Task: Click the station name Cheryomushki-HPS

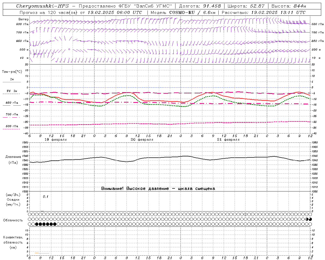Action: [x=42, y=6]
